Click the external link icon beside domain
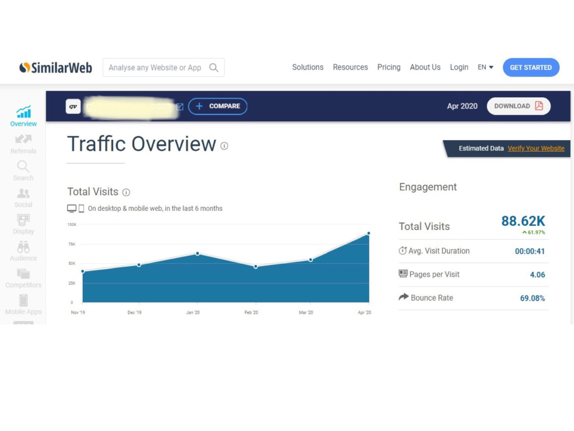 coord(180,107)
